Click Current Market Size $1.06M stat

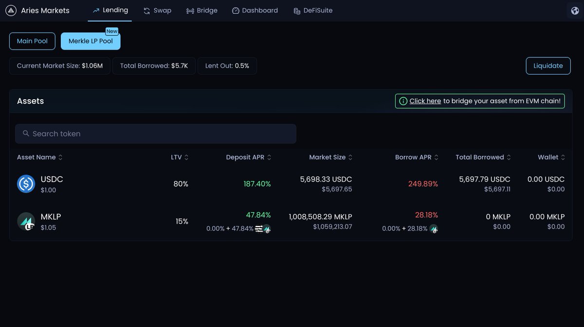60,66
